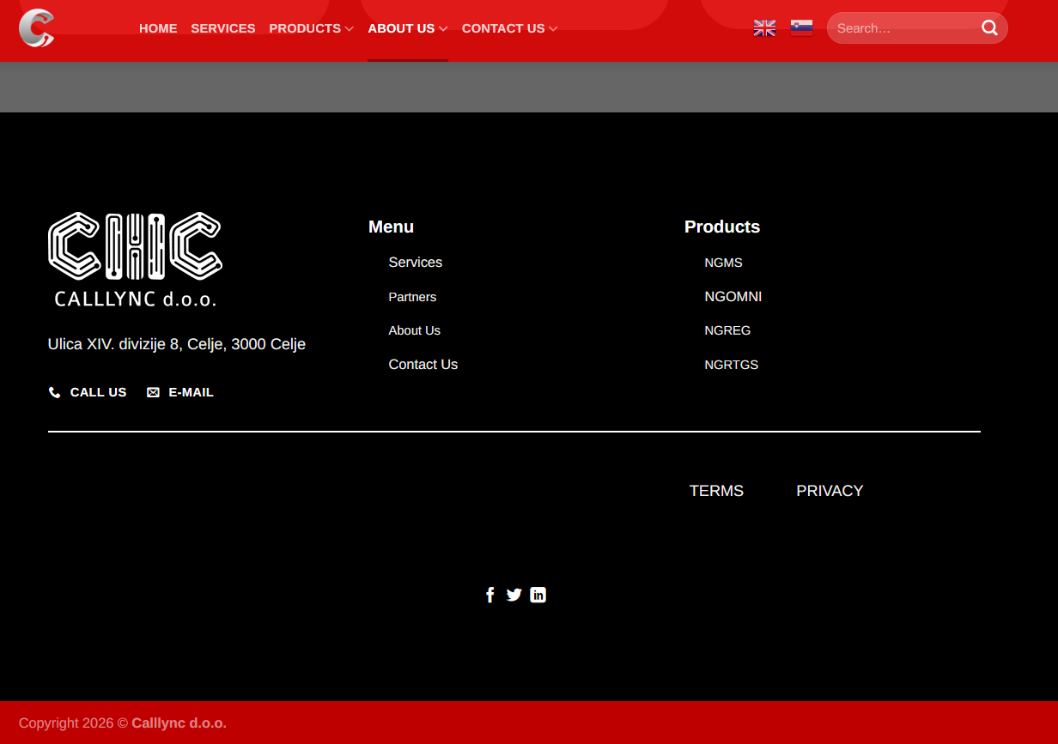Expand the About Us dropdown menu
This screenshot has height=744, width=1058.
[407, 28]
